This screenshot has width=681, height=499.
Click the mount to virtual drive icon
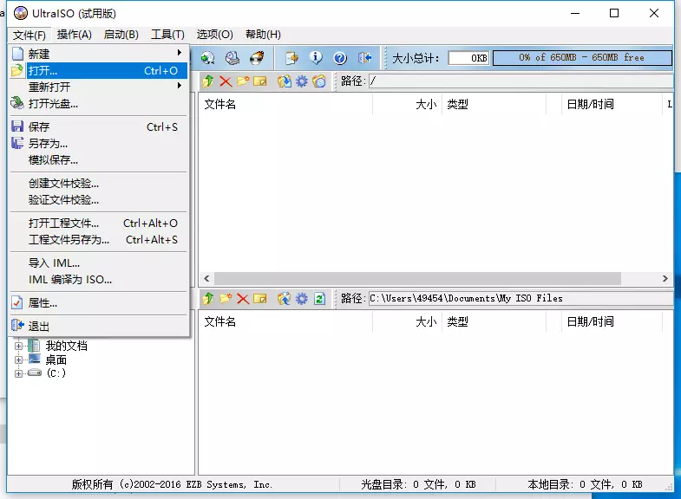[x=232, y=58]
